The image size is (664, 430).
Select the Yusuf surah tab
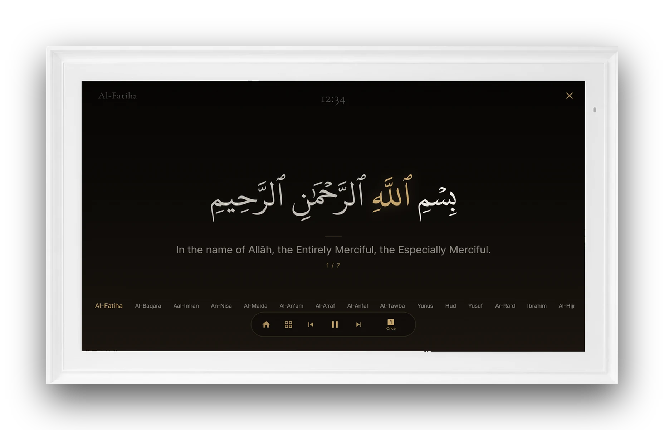click(x=475, y=306)
